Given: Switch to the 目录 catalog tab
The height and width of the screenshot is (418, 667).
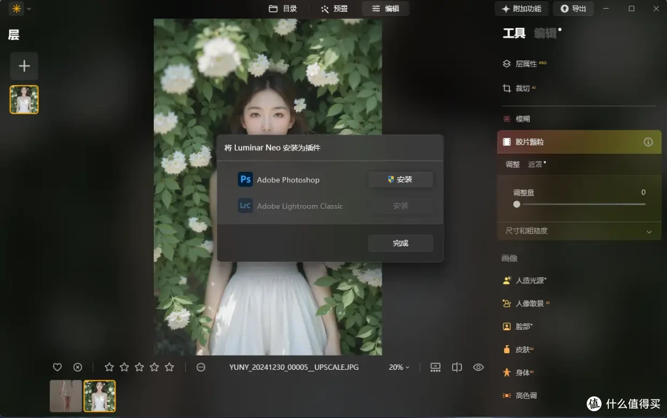Looking at the screenshot, I should [x=283, y=9].
